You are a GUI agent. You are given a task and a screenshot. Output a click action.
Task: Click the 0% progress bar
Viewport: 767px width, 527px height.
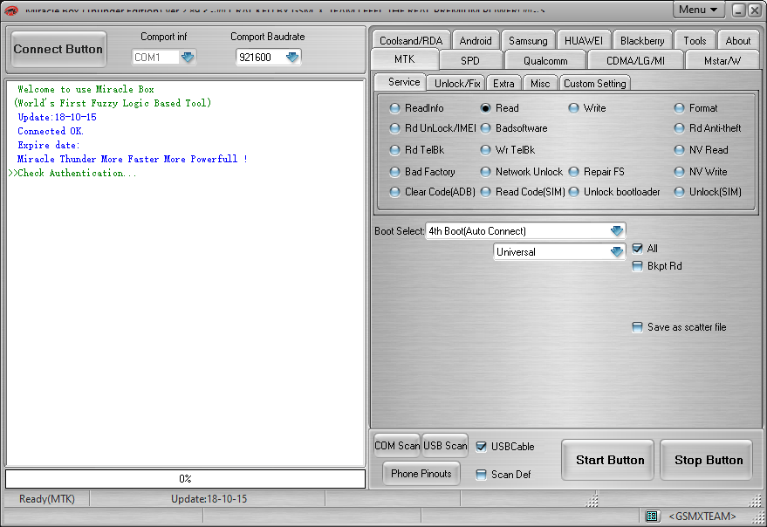pyautogui.click(x=185, y=479)
